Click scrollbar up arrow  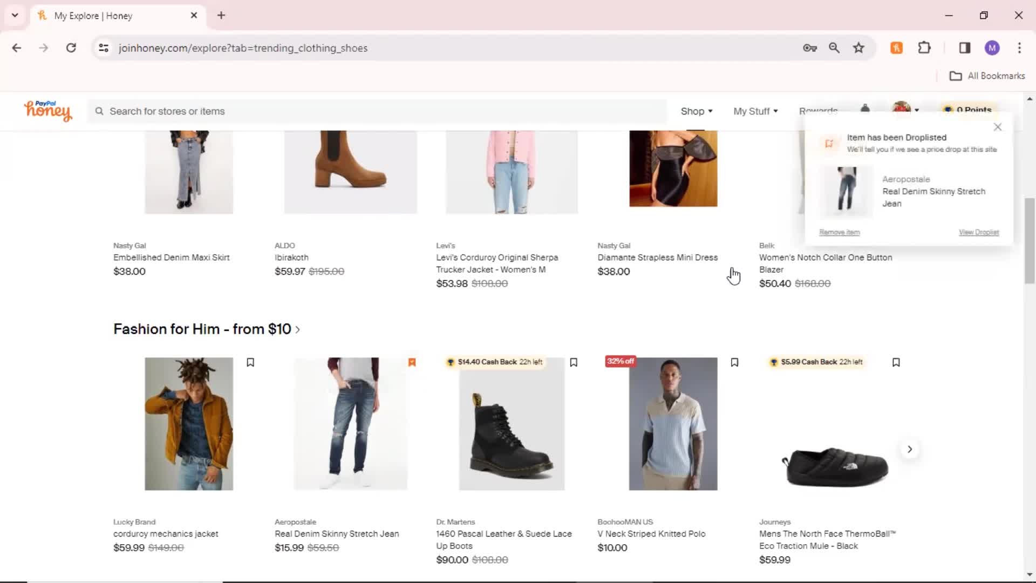1030,99
